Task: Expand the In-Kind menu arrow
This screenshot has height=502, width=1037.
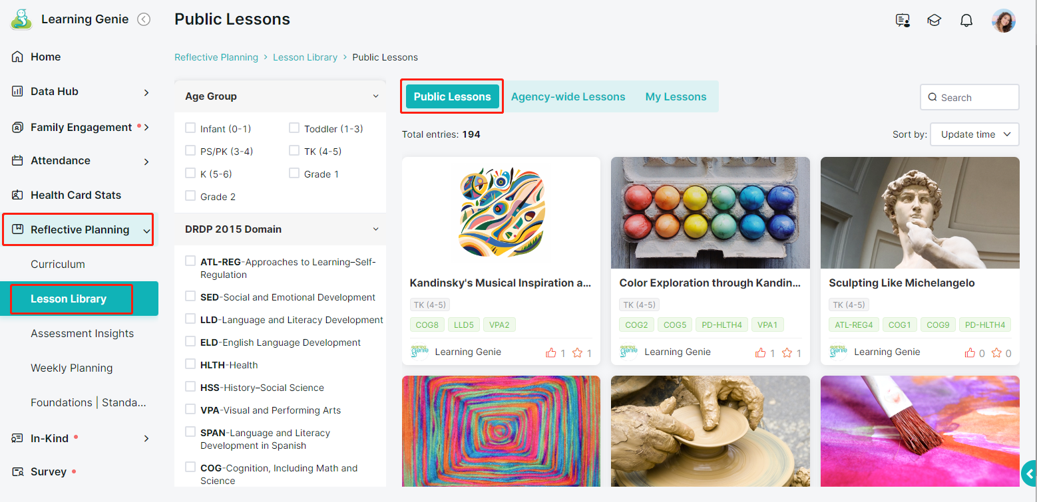Action: pos(146,439)
